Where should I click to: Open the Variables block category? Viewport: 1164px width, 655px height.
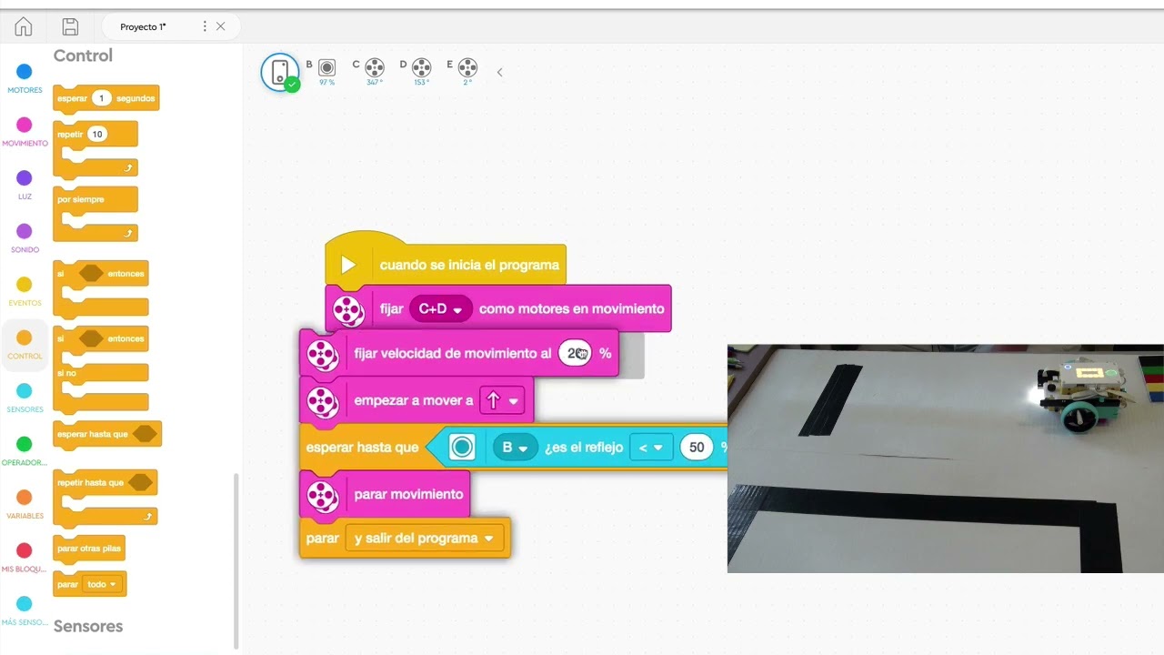click(x=25, y=504)
